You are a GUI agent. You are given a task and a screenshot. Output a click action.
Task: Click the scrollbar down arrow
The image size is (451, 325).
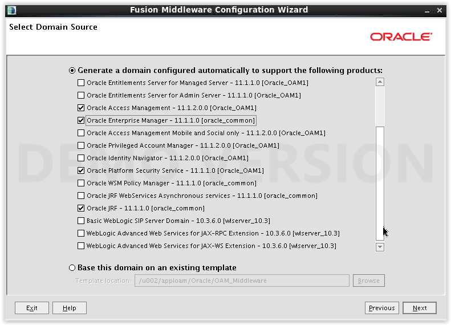(380, 247)
